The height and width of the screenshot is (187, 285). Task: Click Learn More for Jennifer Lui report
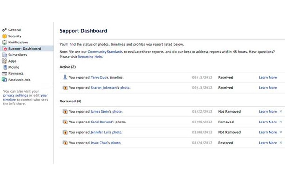[x=268, y=132]
